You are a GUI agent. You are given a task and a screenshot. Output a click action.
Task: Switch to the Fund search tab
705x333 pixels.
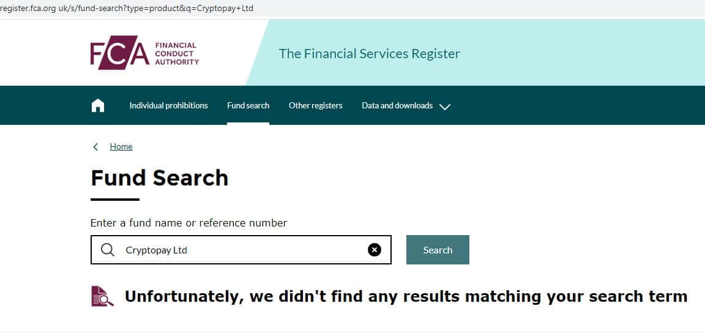[x=248, y=106]
